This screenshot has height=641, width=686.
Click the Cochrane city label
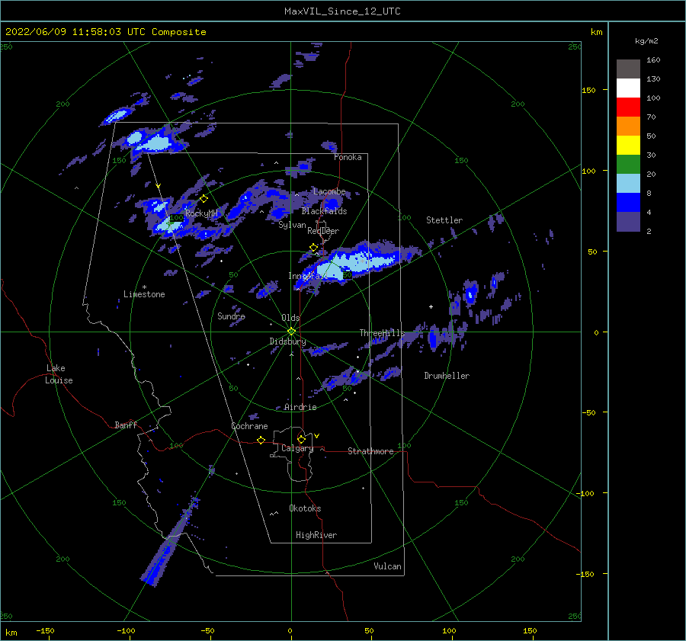[249, 426]
